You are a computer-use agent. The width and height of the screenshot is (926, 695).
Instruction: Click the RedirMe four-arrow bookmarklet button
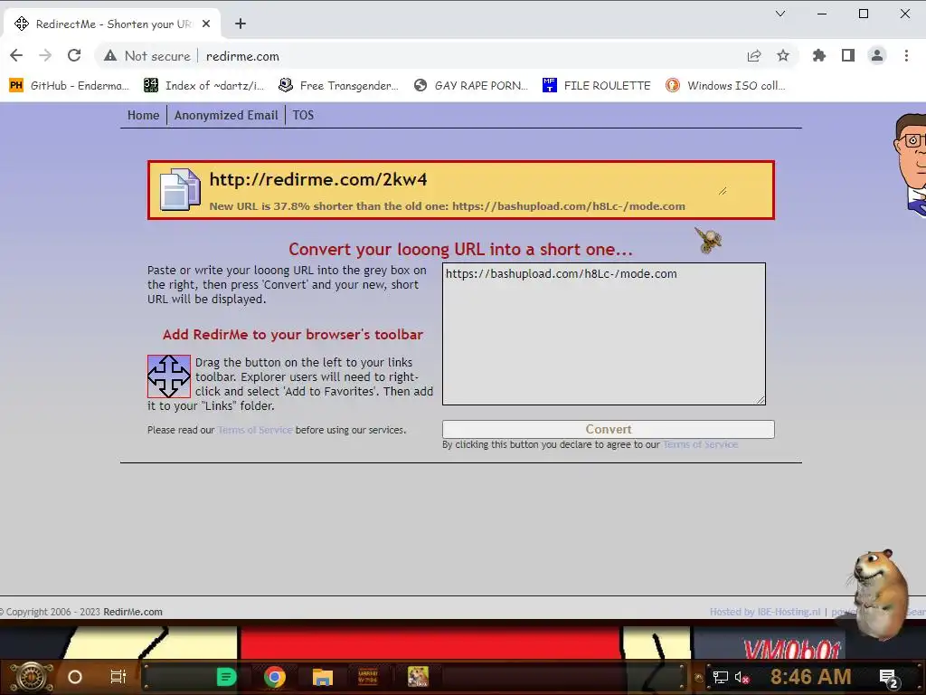169,376
